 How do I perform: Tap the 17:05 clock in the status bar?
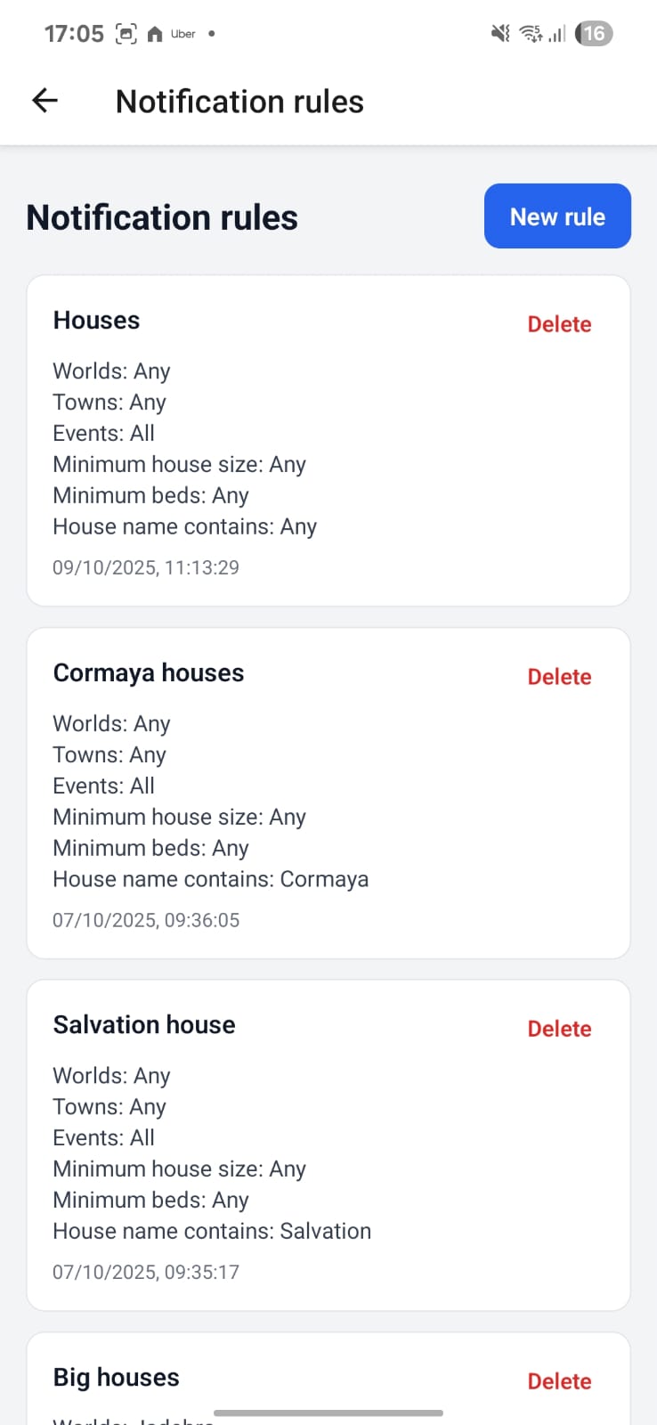(x=74, y=34)
